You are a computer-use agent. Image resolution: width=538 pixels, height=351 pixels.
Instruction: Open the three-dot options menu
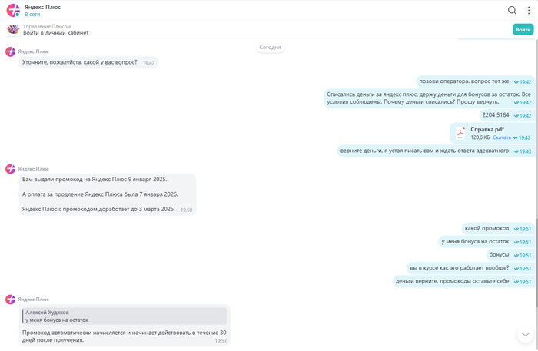pyautogui.click(x=529, y=11)
